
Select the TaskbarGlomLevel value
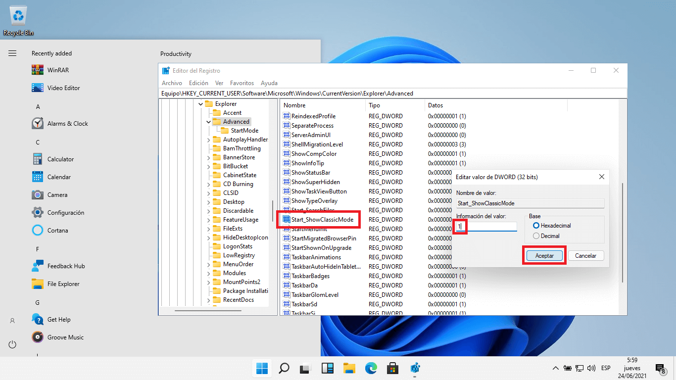(315, 295)
